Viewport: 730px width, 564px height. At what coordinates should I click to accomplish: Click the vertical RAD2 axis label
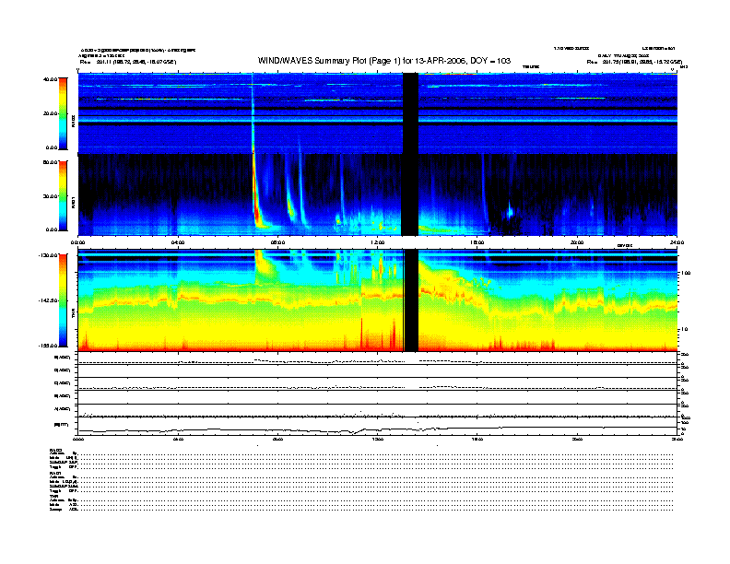[74, 121]
